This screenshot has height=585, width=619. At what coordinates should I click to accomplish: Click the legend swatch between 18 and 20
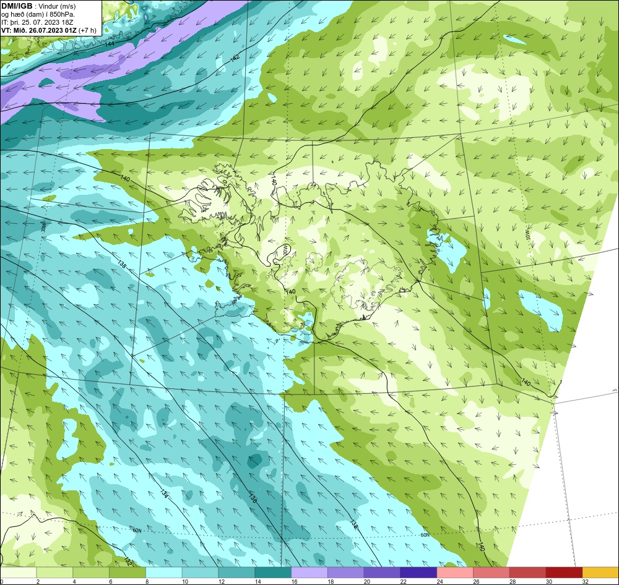click(x=346, y=573)
